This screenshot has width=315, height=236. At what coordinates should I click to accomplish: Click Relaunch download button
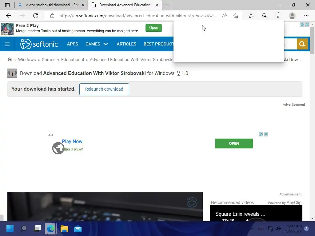(104, 89)
